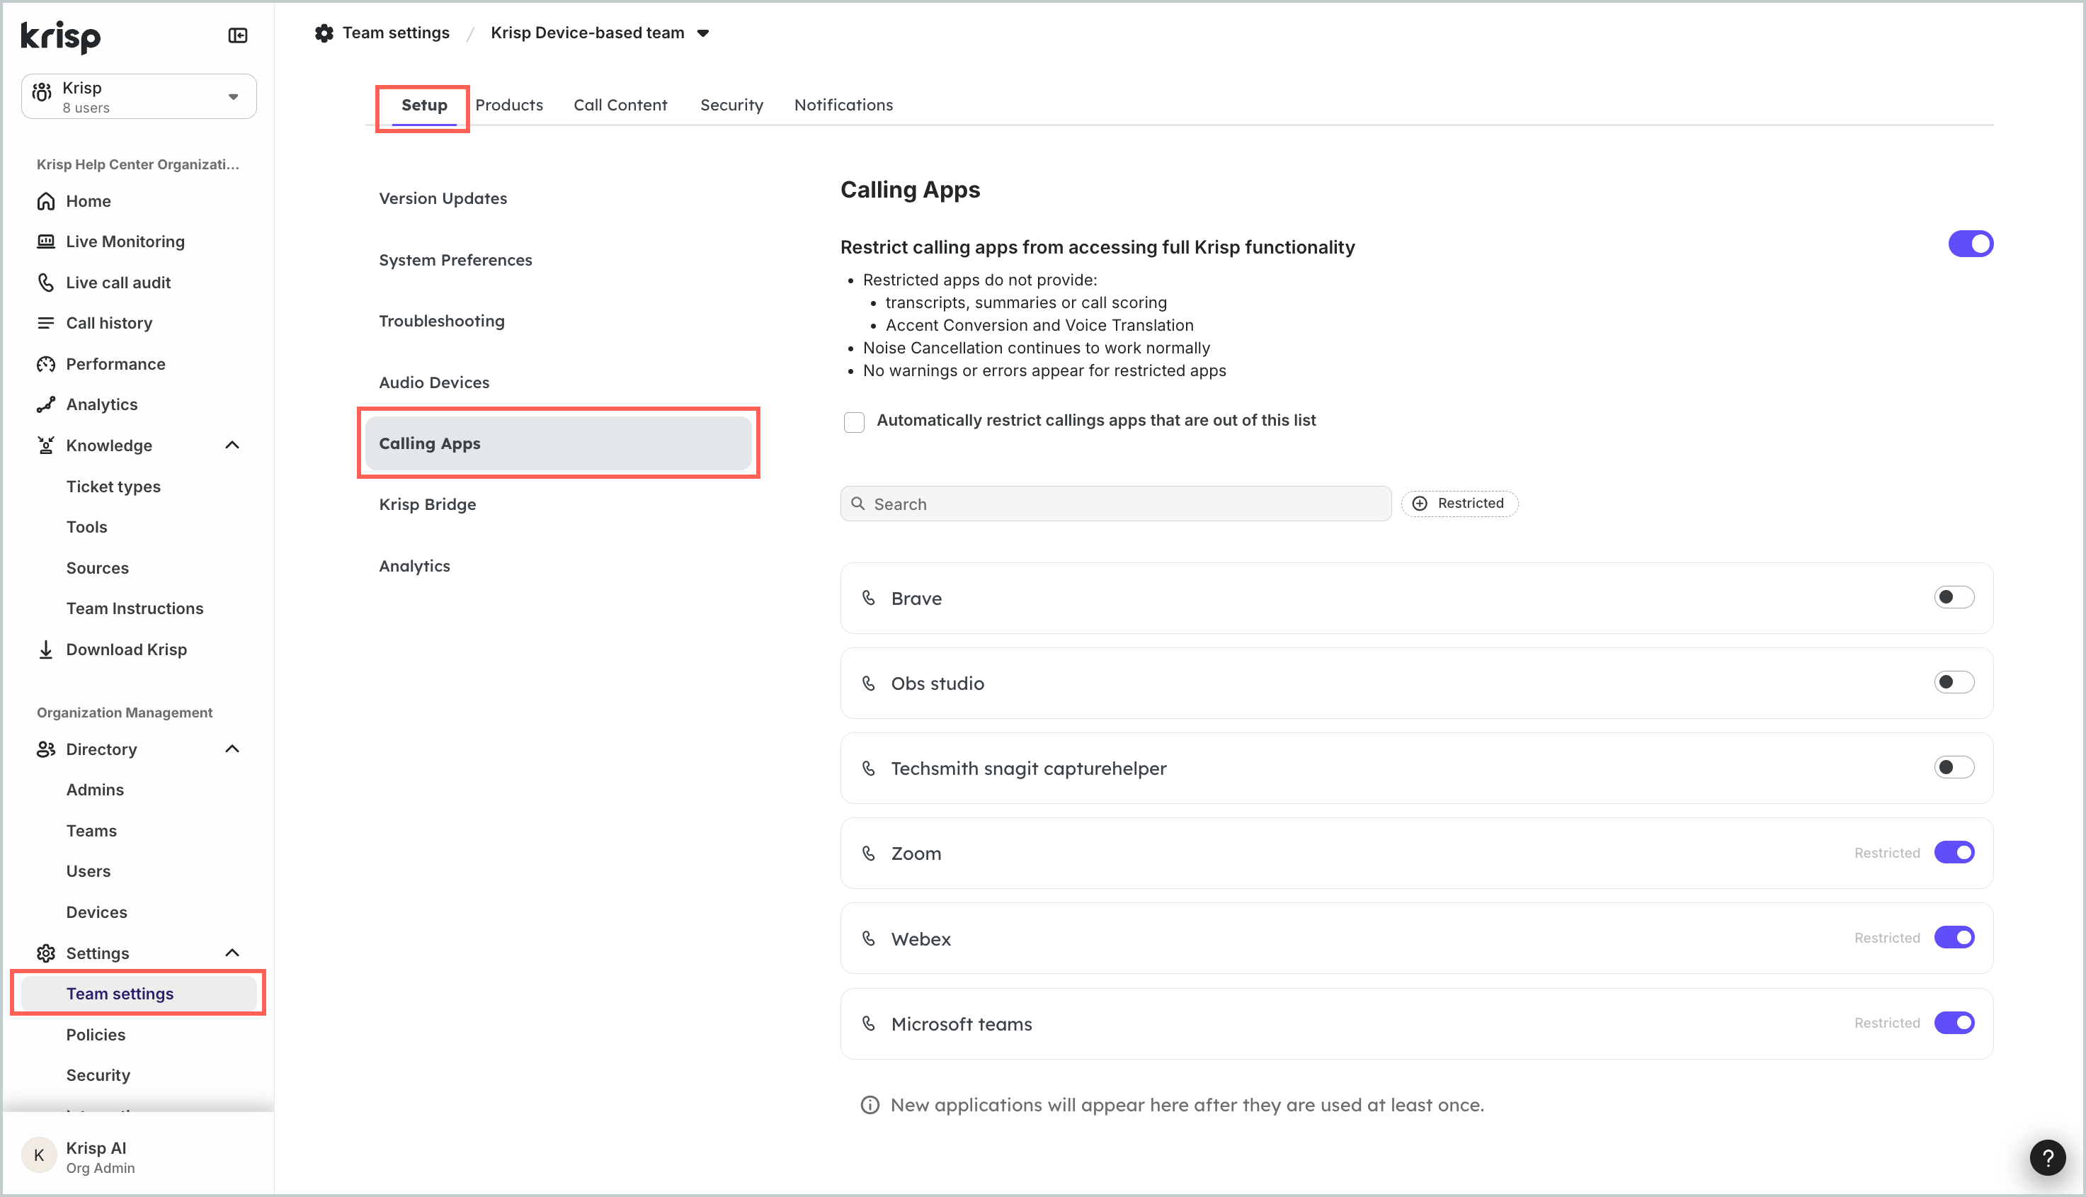
Task: Open the Krisp workspace dropdown
Action: [x=139, y=96]
